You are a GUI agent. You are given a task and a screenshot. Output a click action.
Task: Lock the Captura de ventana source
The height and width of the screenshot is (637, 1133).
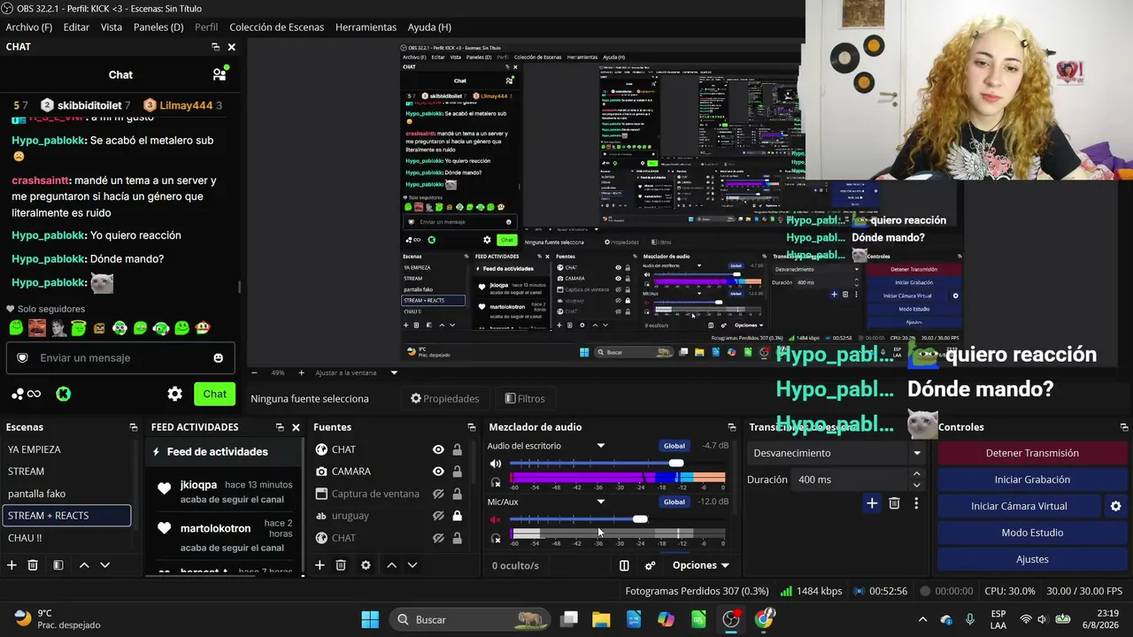tap(457, 494)
